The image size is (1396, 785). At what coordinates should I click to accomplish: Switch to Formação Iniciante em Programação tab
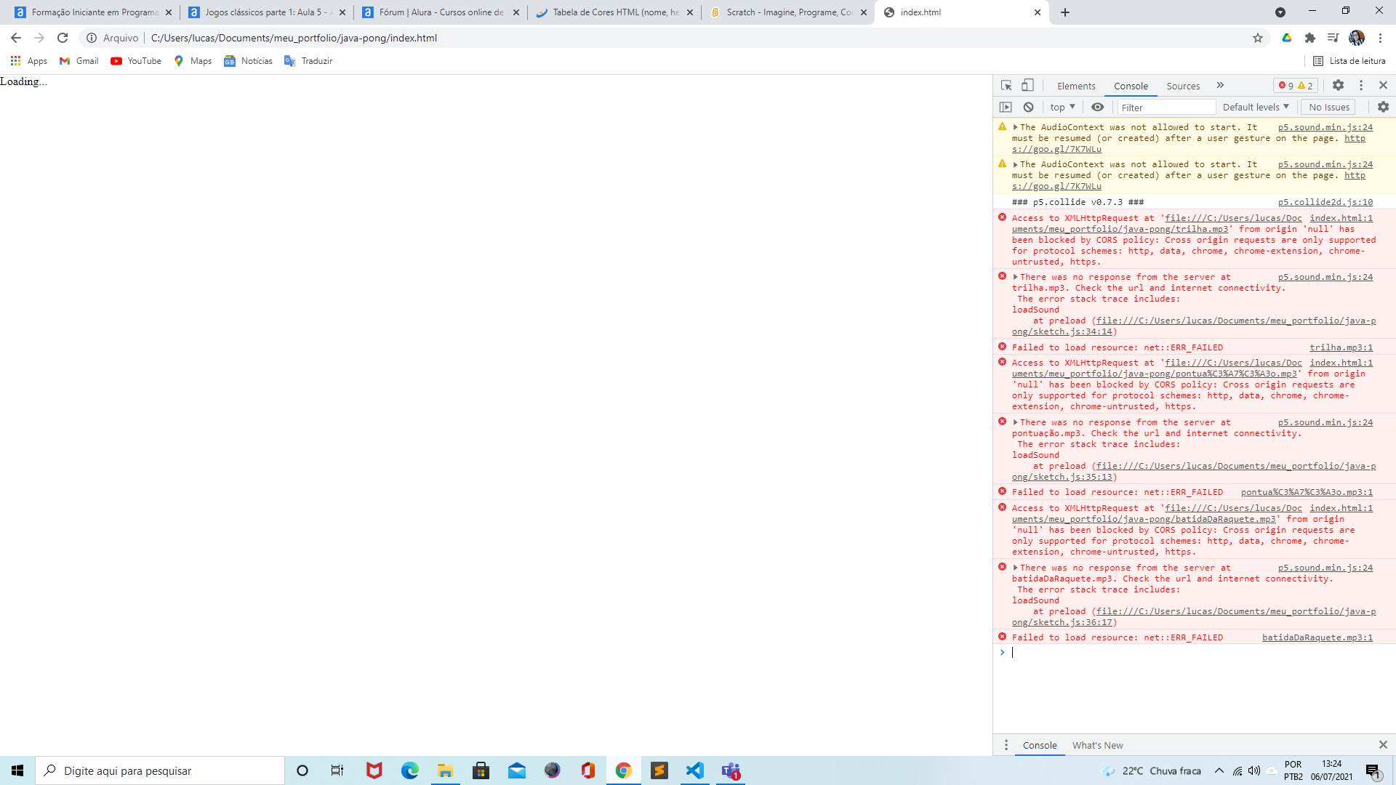click(95, 12)
